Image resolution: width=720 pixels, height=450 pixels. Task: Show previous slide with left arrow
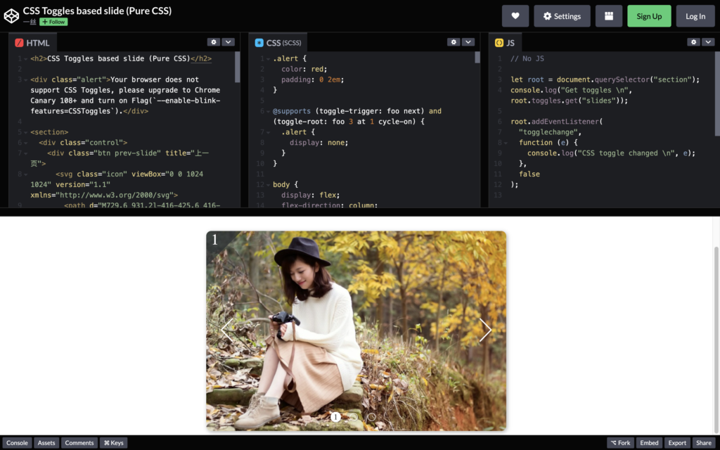227,329
